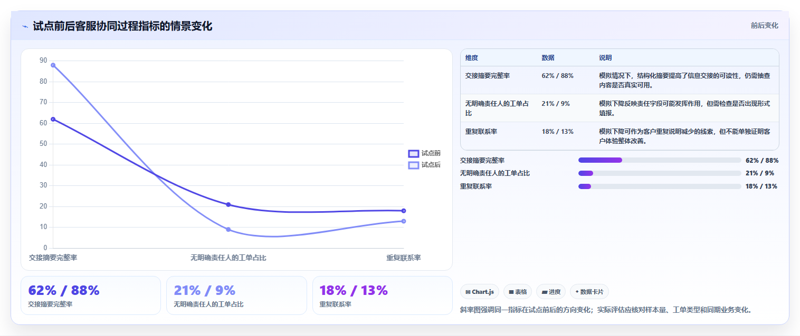Click the 试点前 point at 重复联系率
The width and height of the screenshot is (800, 336).
(404, 211)
